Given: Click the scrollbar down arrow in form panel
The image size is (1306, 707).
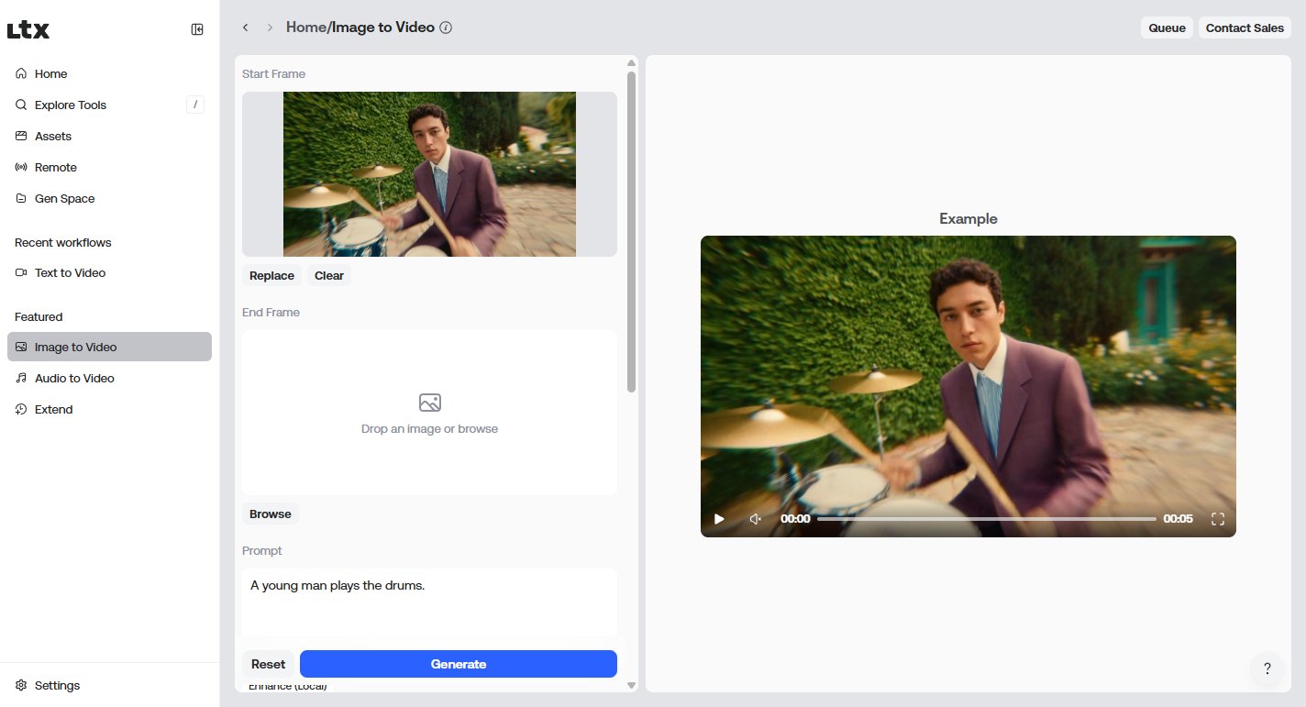Looking at the screenshot, I should coord(631,685).
